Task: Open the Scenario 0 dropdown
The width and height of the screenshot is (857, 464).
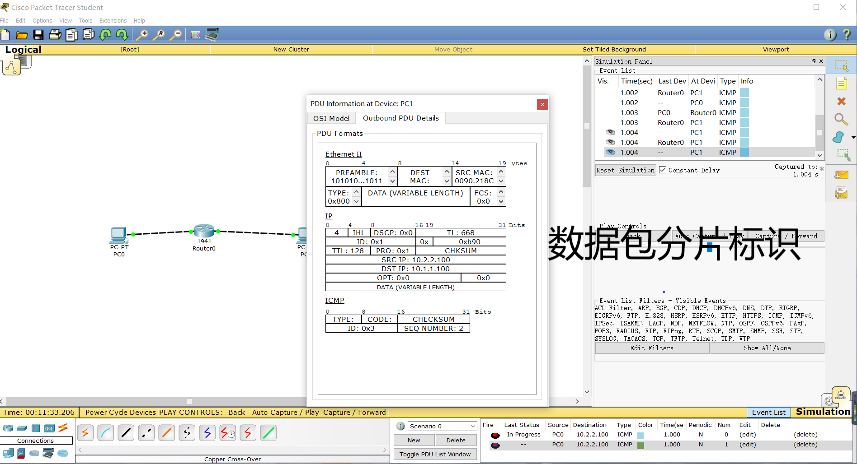Action: tap(442, 426)
